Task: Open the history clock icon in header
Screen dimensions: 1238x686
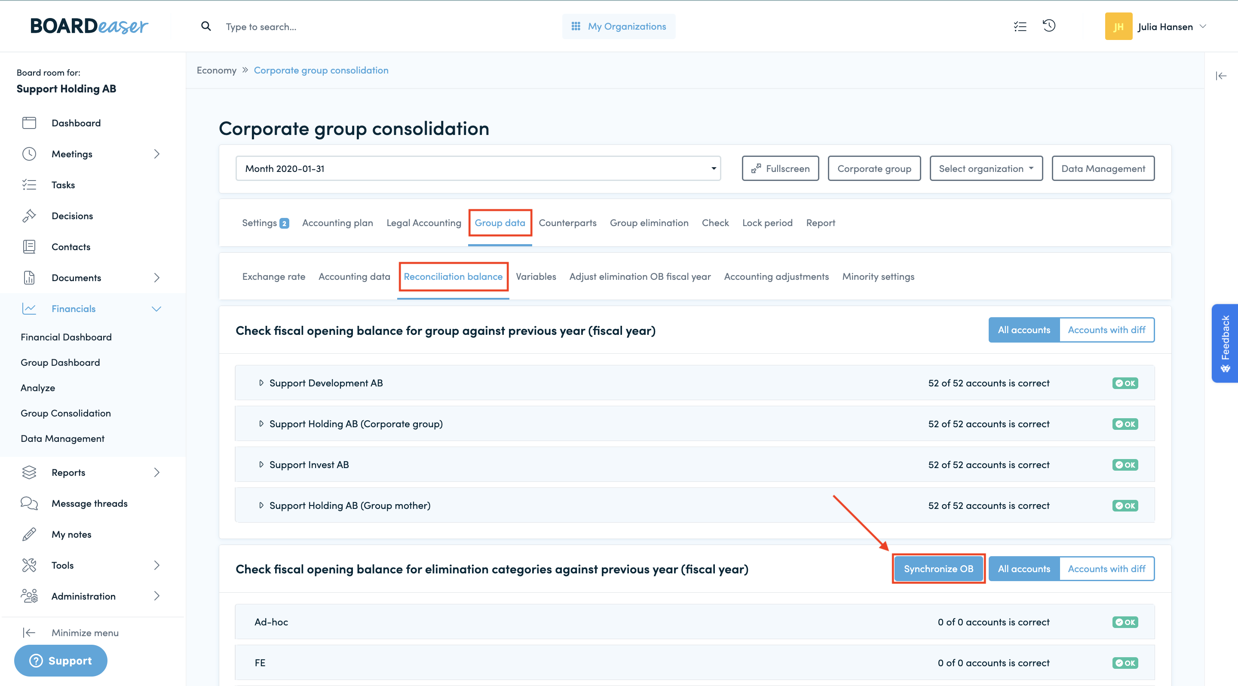Action: (x=1049, y=26)
